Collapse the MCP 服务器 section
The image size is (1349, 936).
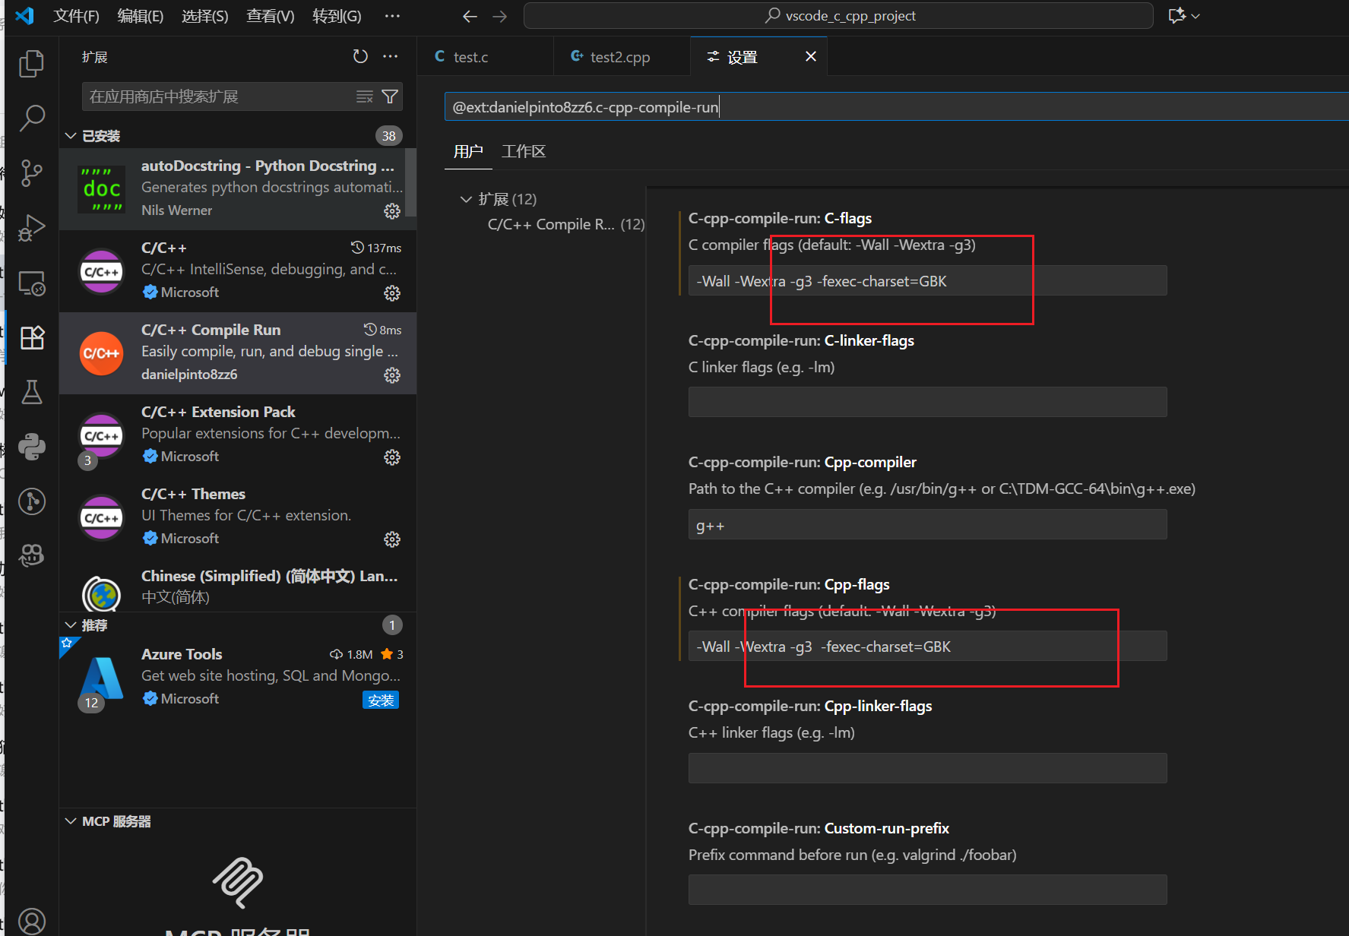coord(71,821)
